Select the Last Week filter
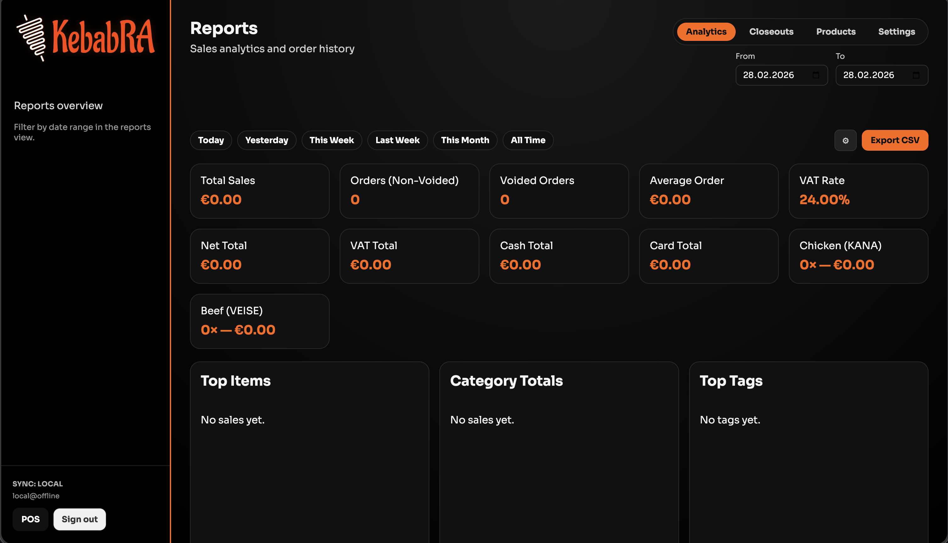The width and height of the screenshot is (948, 543). 397,140
